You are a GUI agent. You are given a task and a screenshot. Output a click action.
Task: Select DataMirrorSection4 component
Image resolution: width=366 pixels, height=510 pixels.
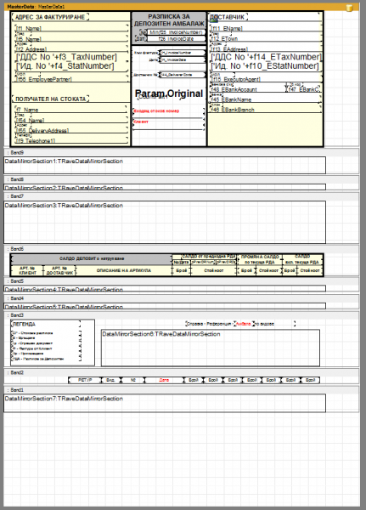(165, 288)
